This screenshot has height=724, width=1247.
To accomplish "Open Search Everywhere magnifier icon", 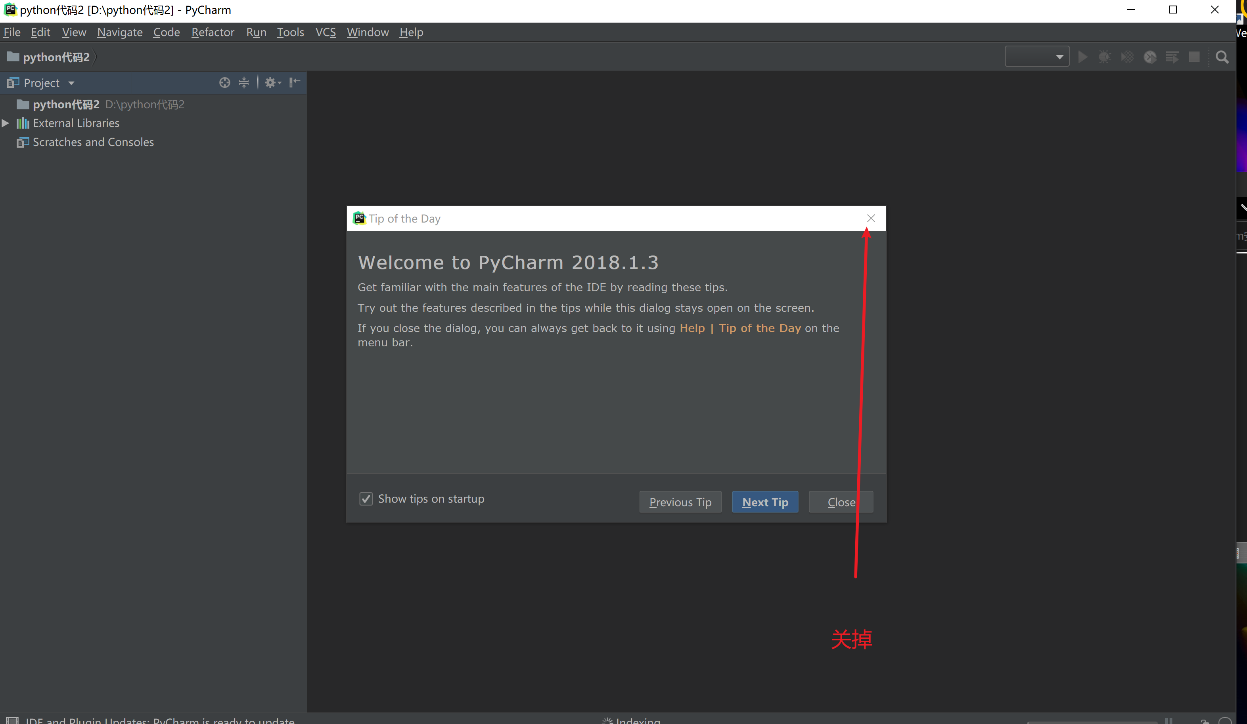I will 1222,58.
